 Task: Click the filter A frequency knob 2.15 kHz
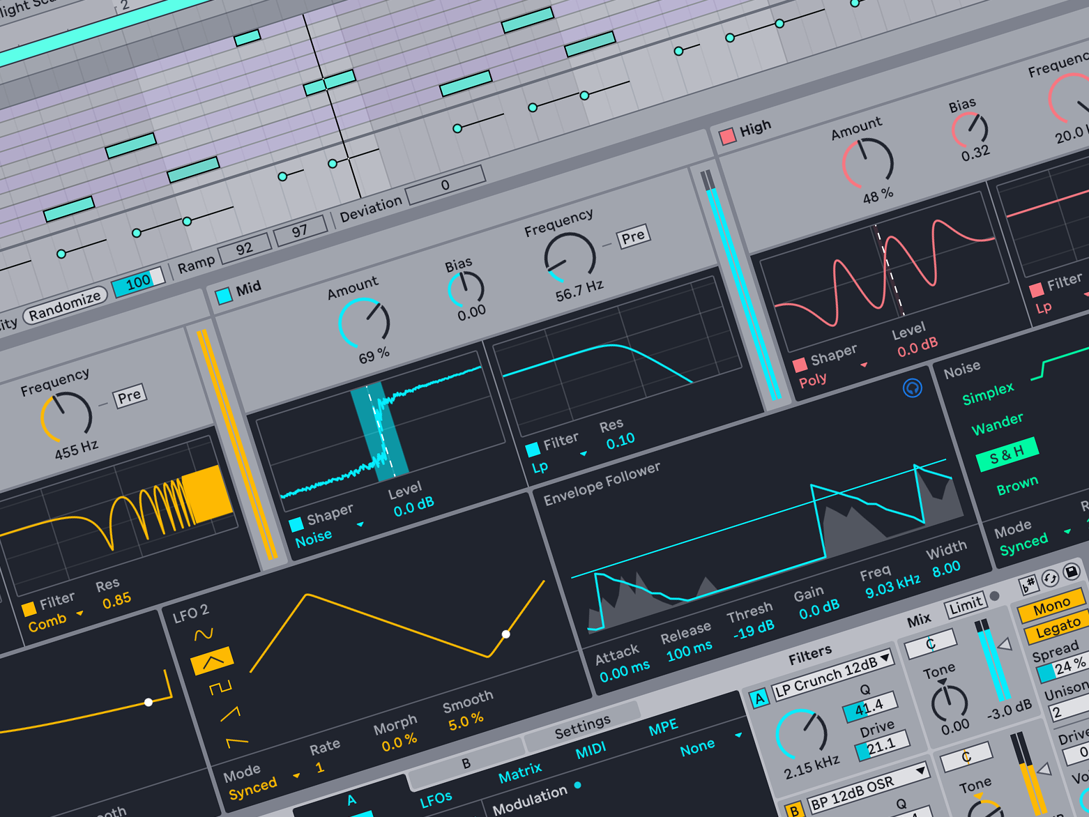pos(802,734)
